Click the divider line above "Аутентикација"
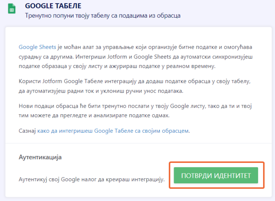This screenshot has width=275, height=201. click(x=137, y=144)
